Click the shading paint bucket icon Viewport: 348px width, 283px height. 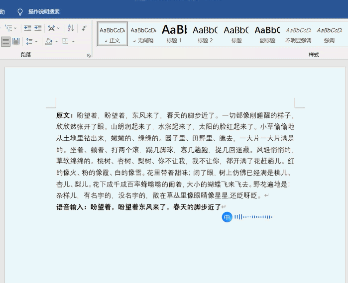[48, 41]
